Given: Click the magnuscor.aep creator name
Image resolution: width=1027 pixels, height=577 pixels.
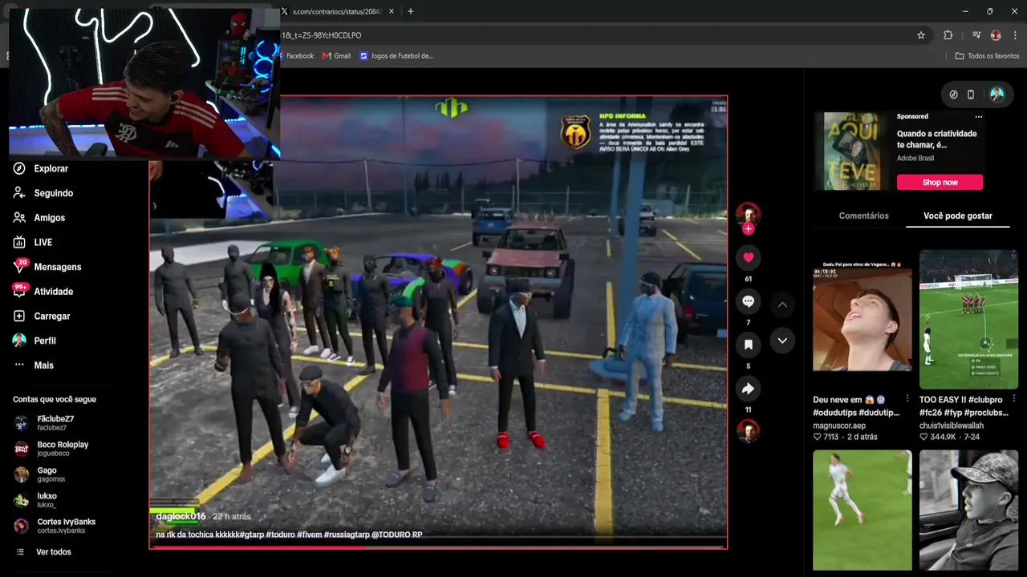Looking at the screenshot, I should (x=839, y=426).
